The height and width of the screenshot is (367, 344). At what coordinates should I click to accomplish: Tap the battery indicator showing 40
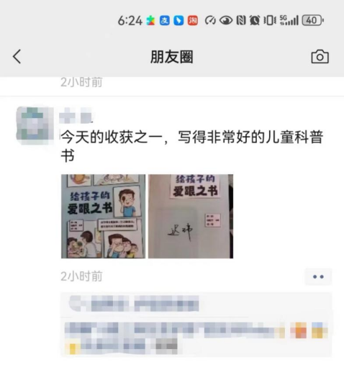click(x=313, y=20)
